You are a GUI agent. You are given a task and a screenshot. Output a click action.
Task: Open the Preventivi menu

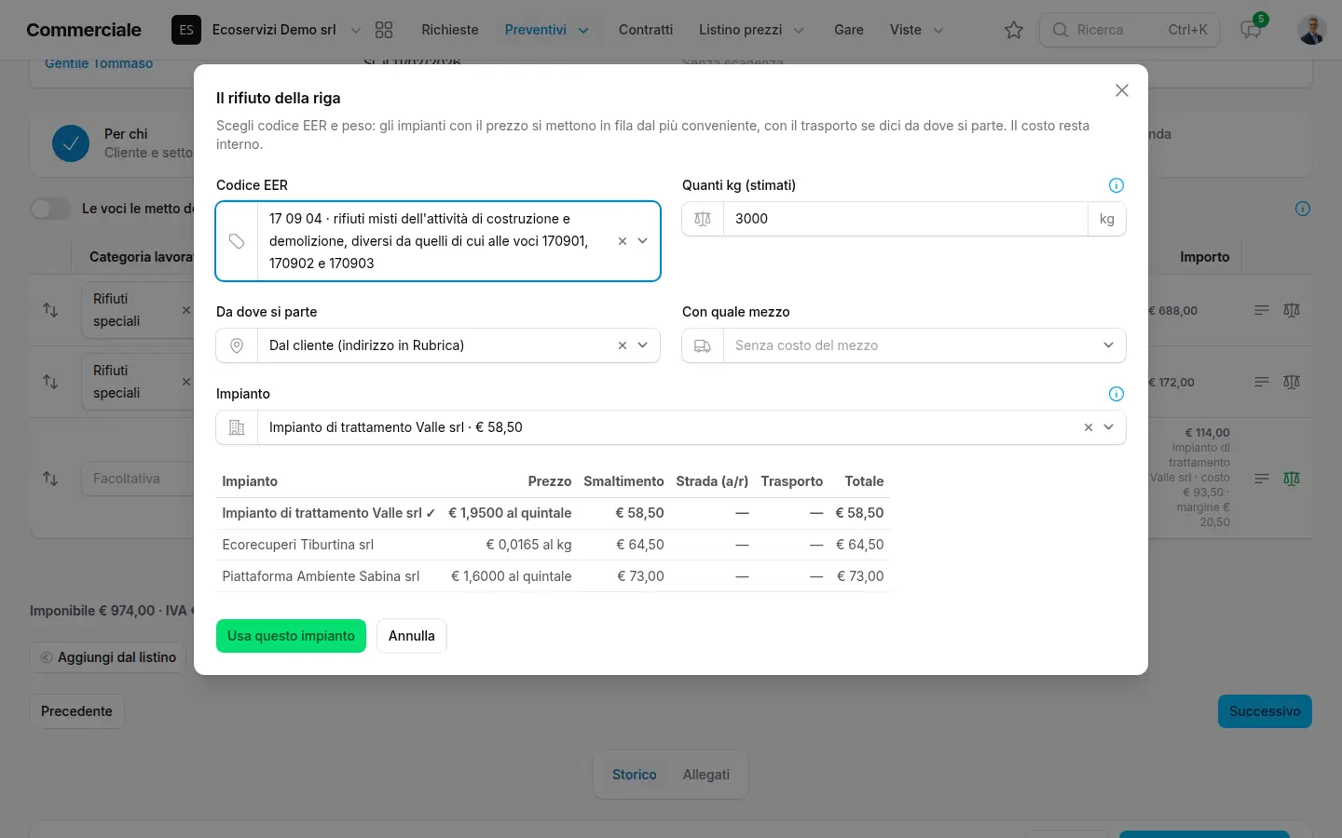[547, 30]
